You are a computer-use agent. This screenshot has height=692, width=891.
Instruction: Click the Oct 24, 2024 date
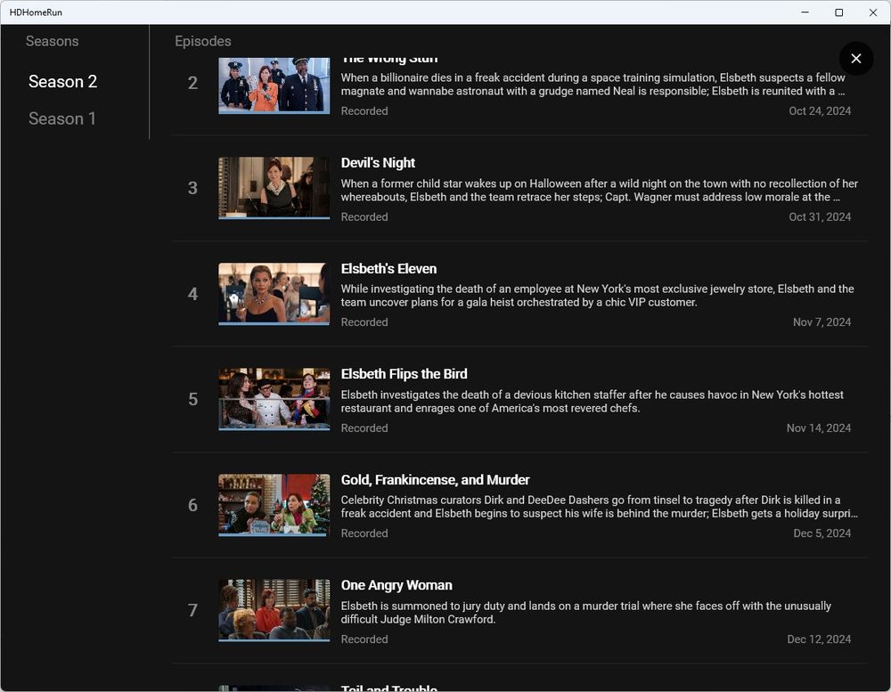pyautogui.click(x=820, y=110)
